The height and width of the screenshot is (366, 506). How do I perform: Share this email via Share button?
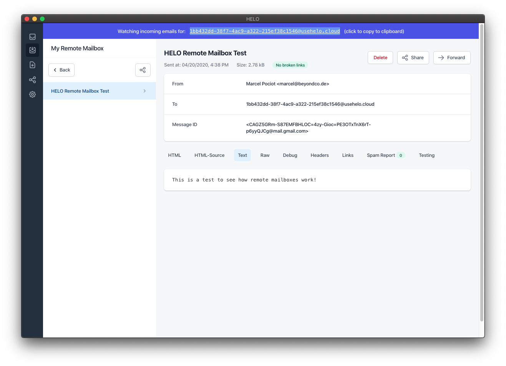(413, 58)
